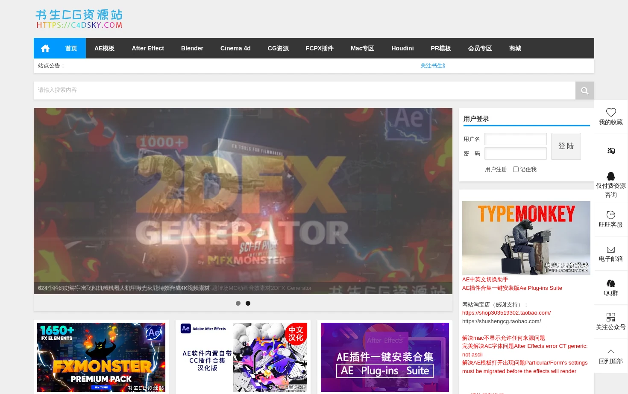Open 解决AE模板打开出现问题 Particular link
The image size is (628, 394).
(525, 367)
